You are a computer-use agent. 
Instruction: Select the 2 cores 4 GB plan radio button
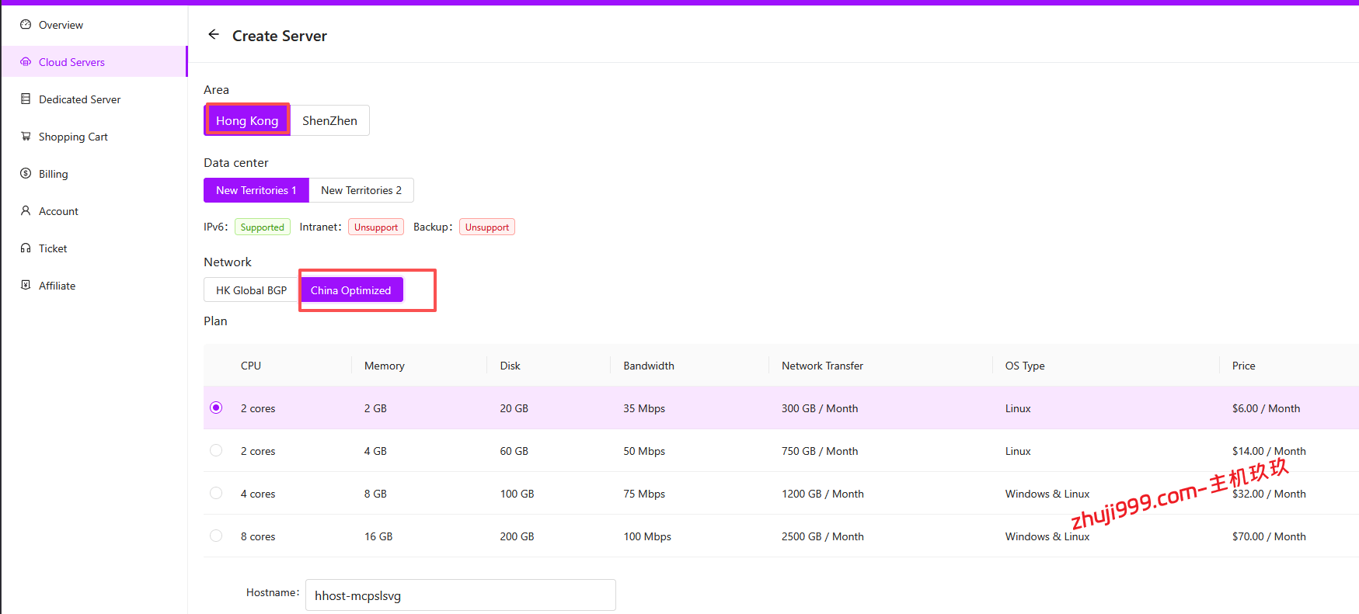tap(216, 450)
